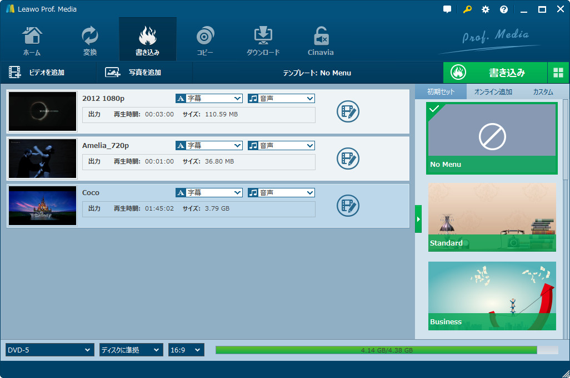This screenshot has height=378, width=570.
Task: Click the disc capacity progress bar
Action: point(387,350)
